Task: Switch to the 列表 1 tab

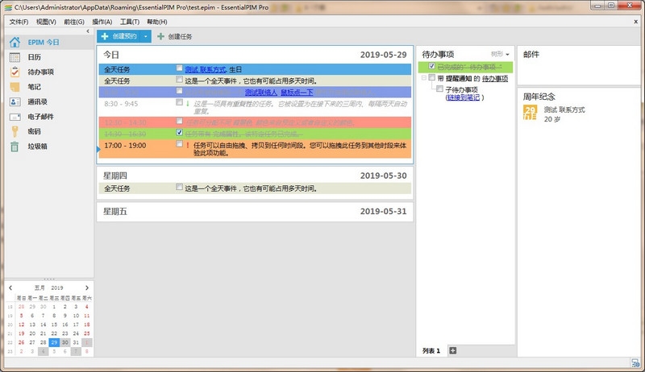Action: tap(431, 350)
